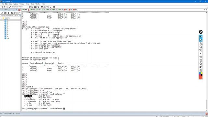Click the session filter search icon
Screen dimensions: 208x117
[19, 16]
